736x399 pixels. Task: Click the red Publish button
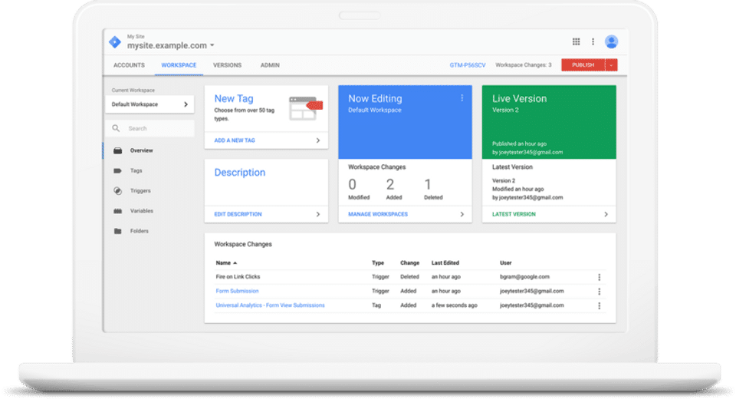(x=583, y=65)
